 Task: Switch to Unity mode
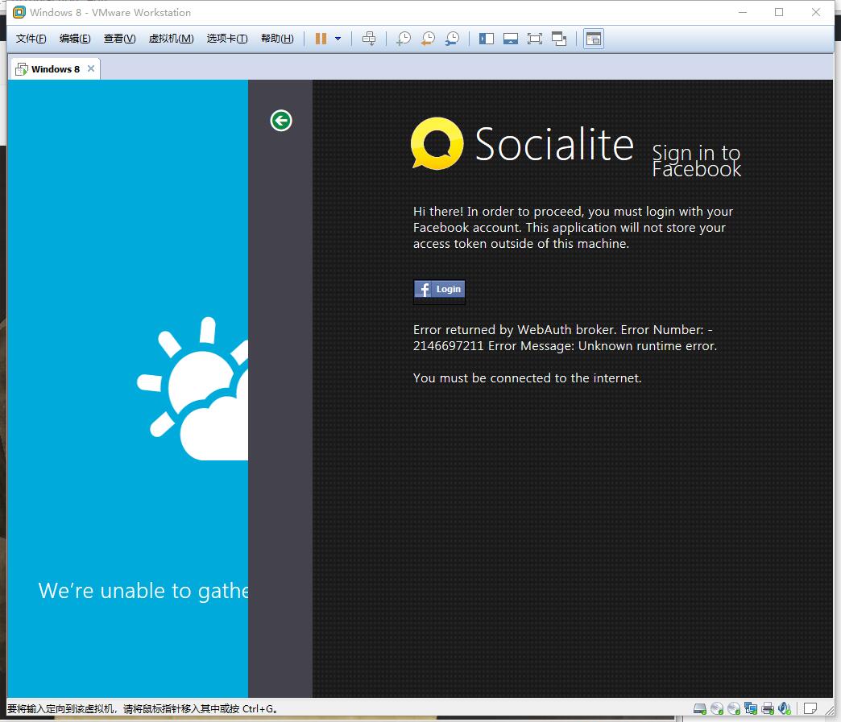point(559,39)
